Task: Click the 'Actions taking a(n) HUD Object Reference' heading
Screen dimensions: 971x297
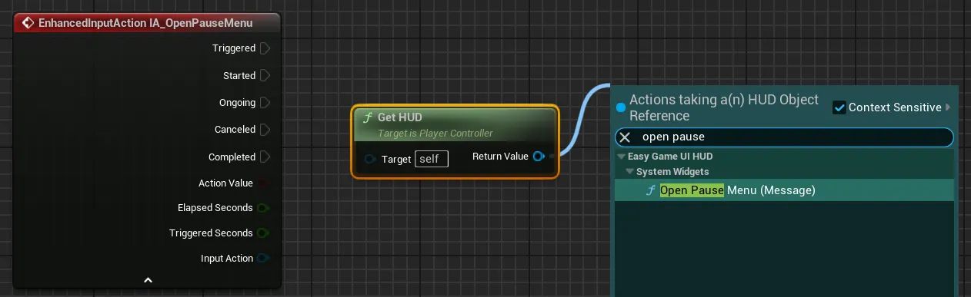Action: click(x=724, y=107)
